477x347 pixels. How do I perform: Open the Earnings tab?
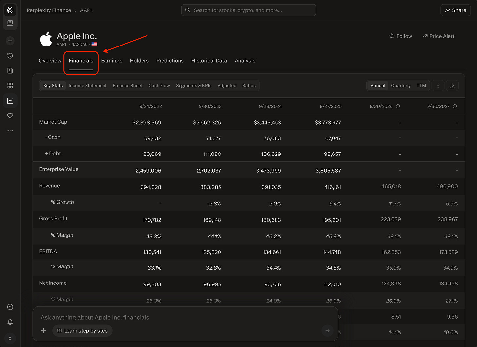pos(111,61)
